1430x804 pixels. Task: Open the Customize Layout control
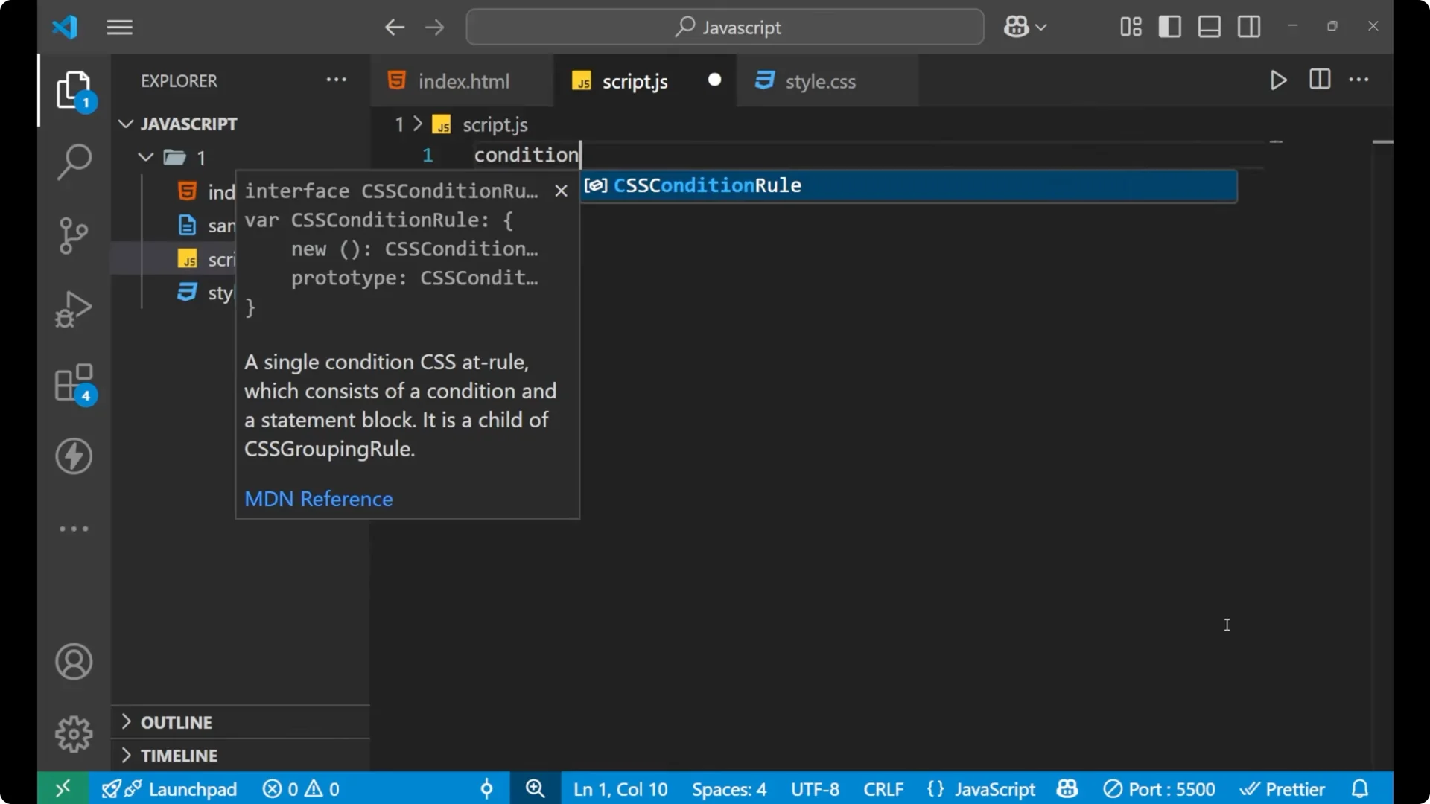(x=1129, y=26)
